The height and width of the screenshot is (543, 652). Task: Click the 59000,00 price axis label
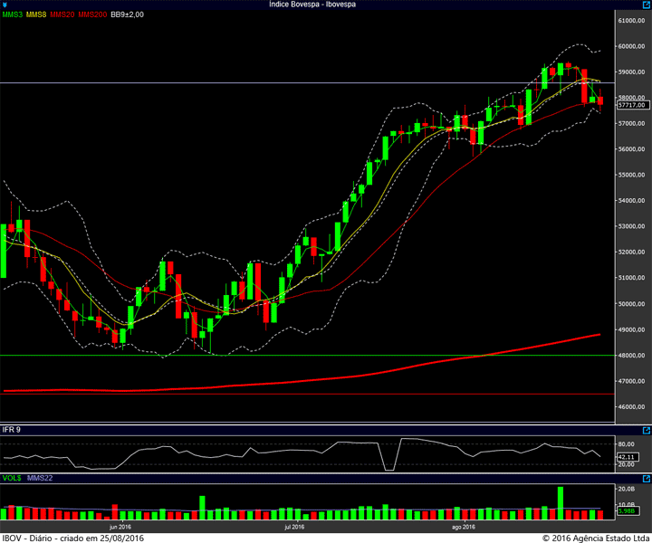pyautogui.click(x=632, y=72)
